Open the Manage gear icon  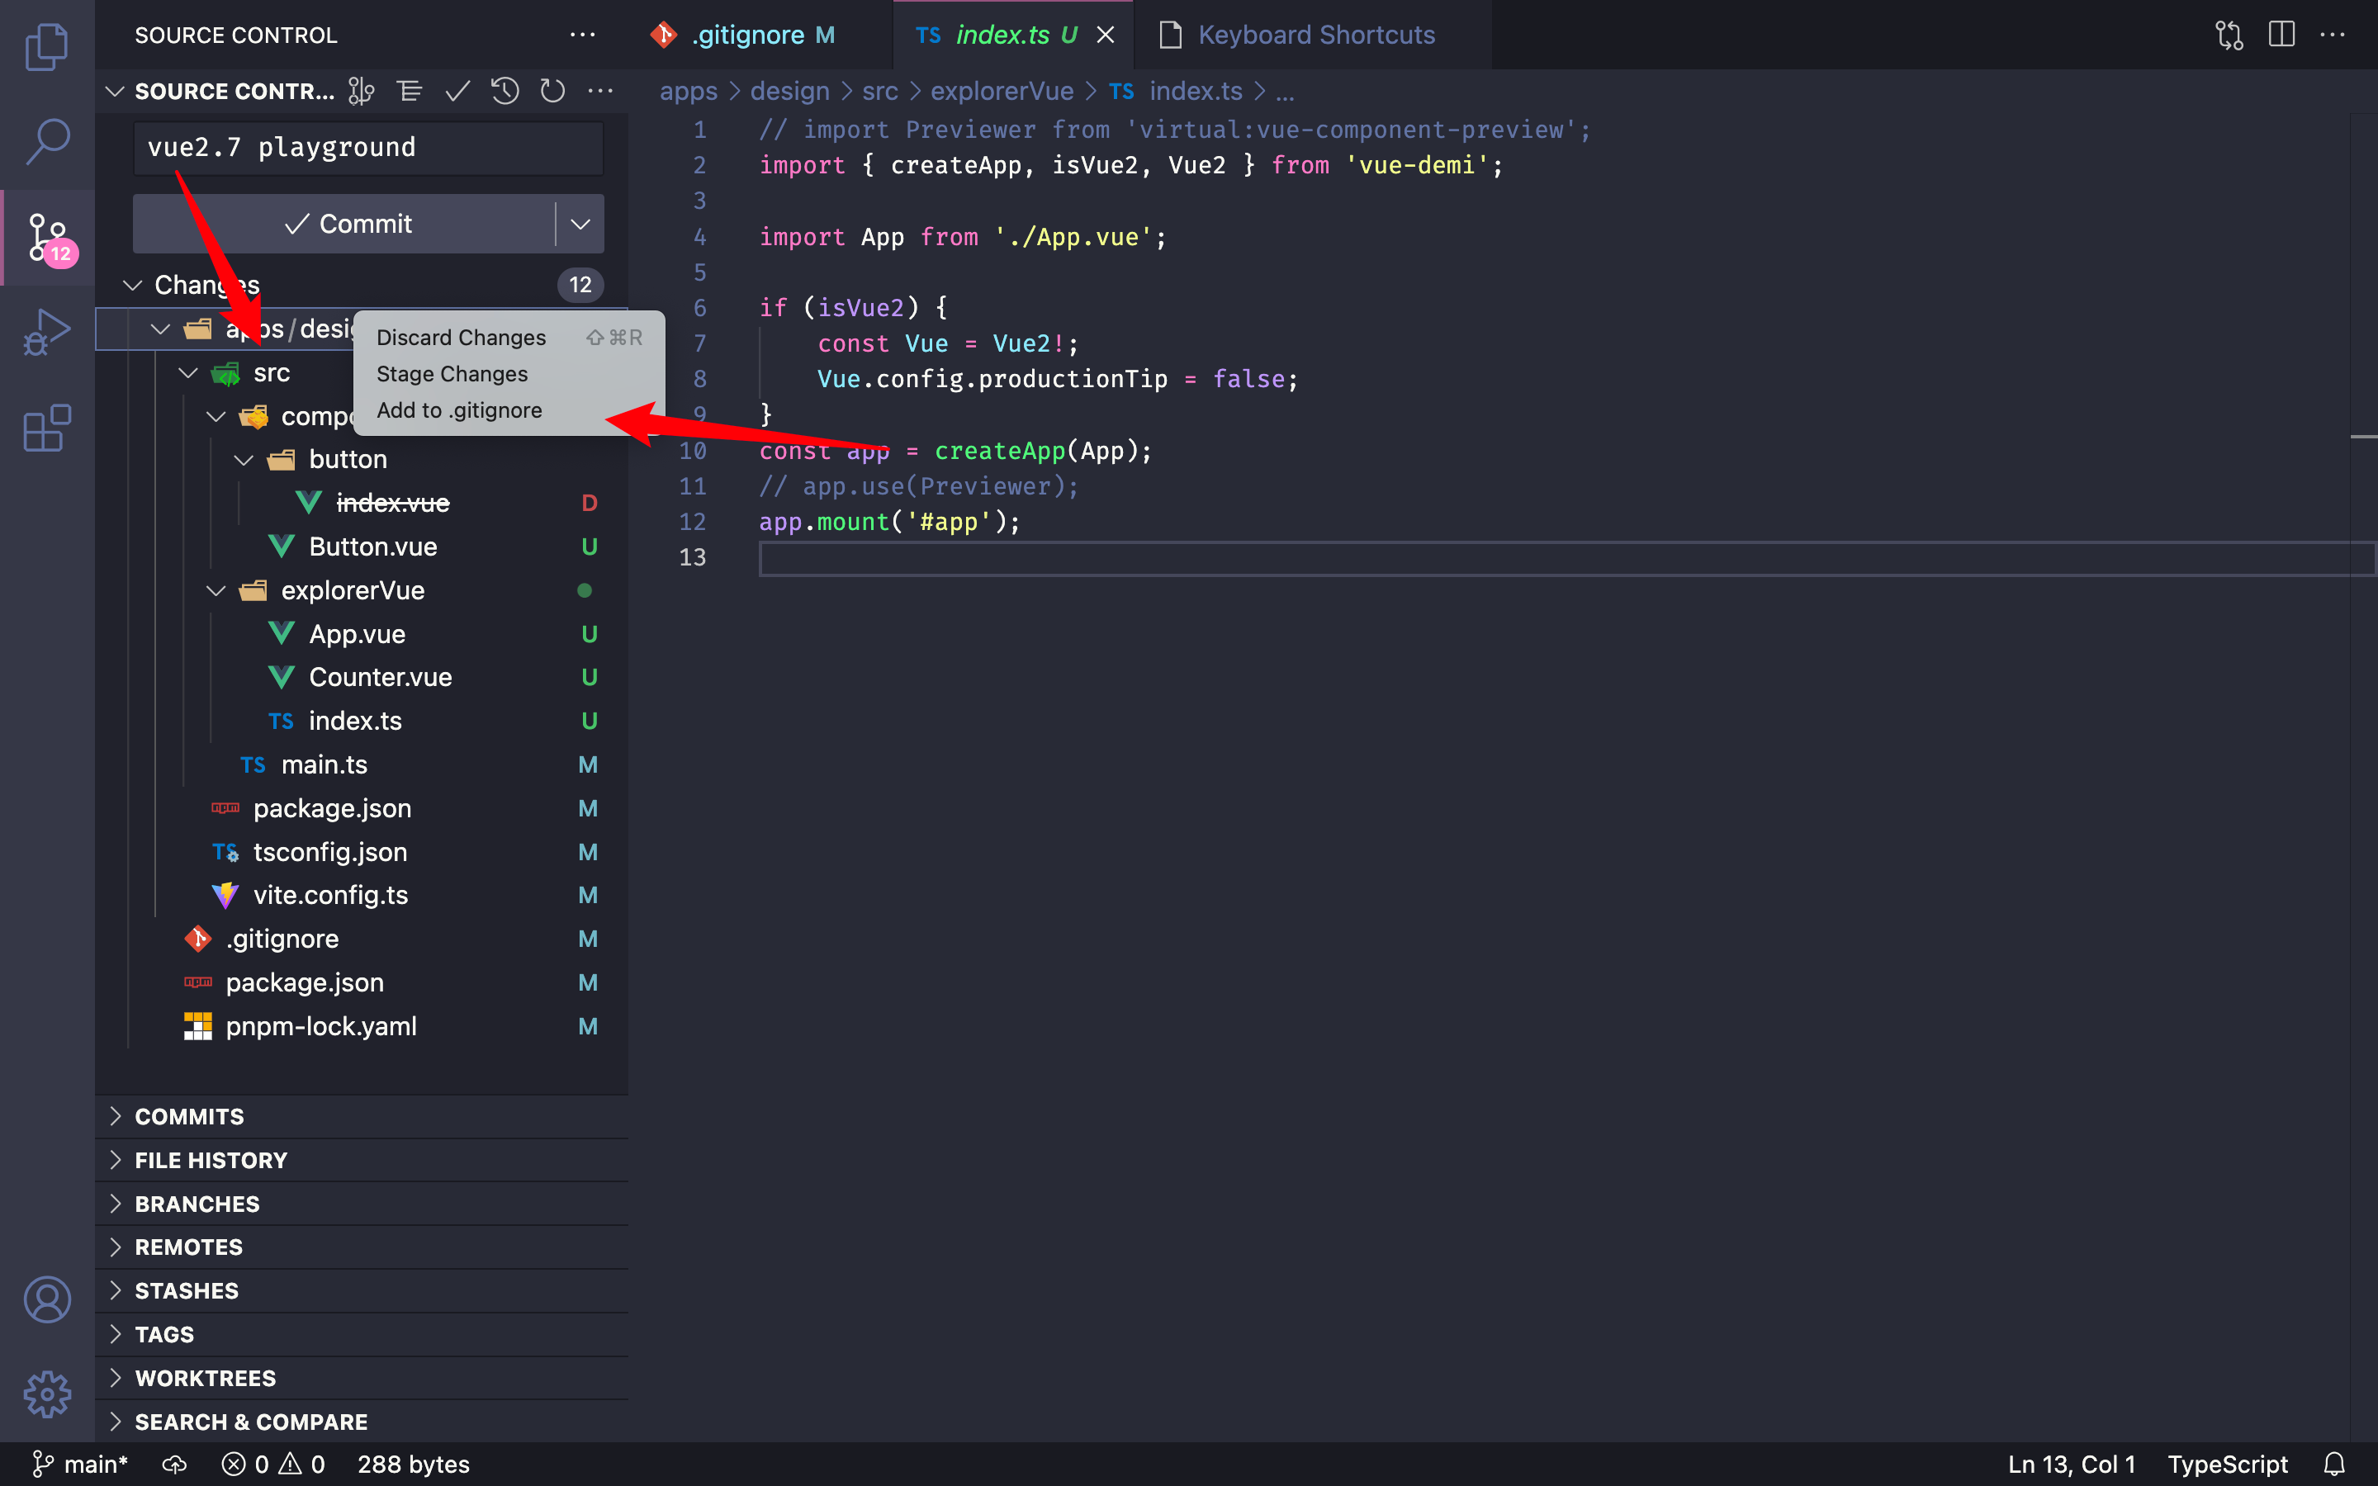tap(46, 1394)
